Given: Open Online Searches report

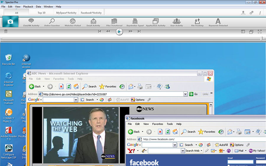Looking at the screenshot, I should (52, 22).
